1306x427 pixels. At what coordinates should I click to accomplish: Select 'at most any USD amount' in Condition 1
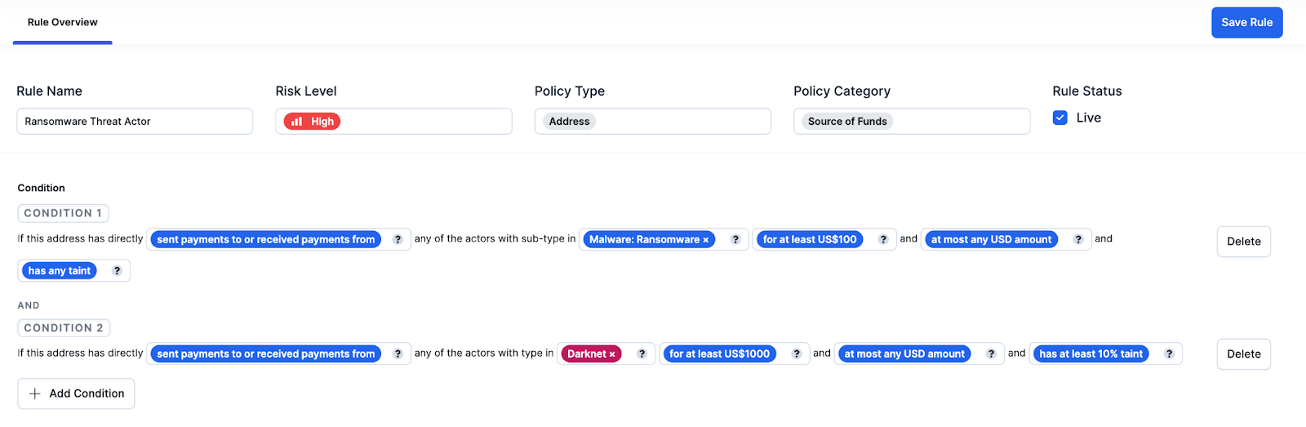click(991, 239)
